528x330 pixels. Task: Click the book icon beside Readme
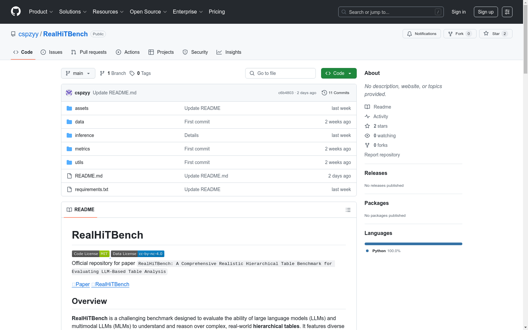pos(367,107)
